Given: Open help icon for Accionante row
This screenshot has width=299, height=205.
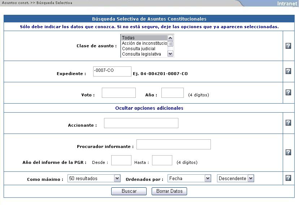Looking at the screenshot, I should (288, 123).
